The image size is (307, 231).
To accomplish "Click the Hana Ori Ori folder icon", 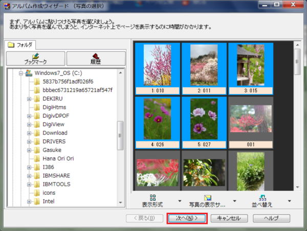I will pyautogui.click(x=37, y=159).
